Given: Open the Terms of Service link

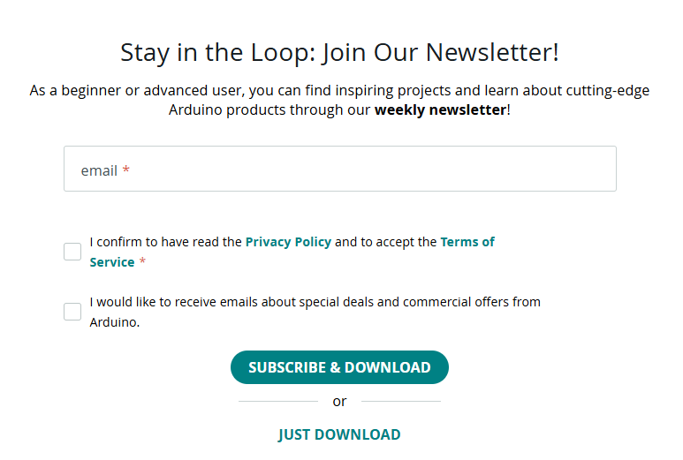Looking at the screenshot, I should [x=467, y=242].
